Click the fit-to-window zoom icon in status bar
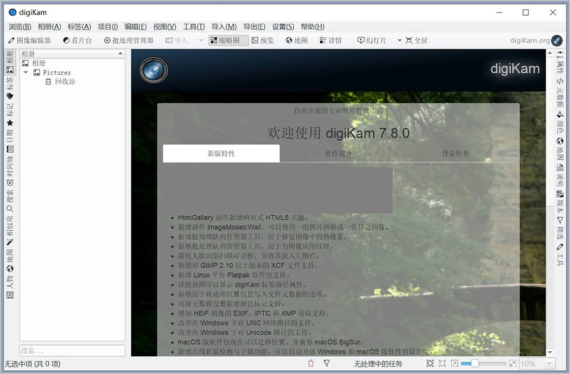 (x=430, y=364)
